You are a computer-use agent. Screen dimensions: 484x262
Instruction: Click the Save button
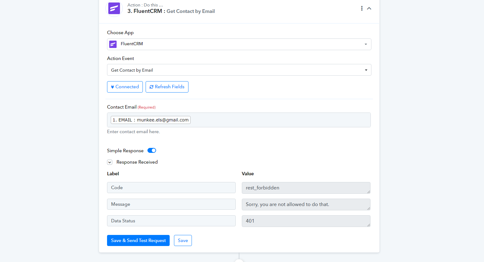pyautogui.click(x=183, y=240)
